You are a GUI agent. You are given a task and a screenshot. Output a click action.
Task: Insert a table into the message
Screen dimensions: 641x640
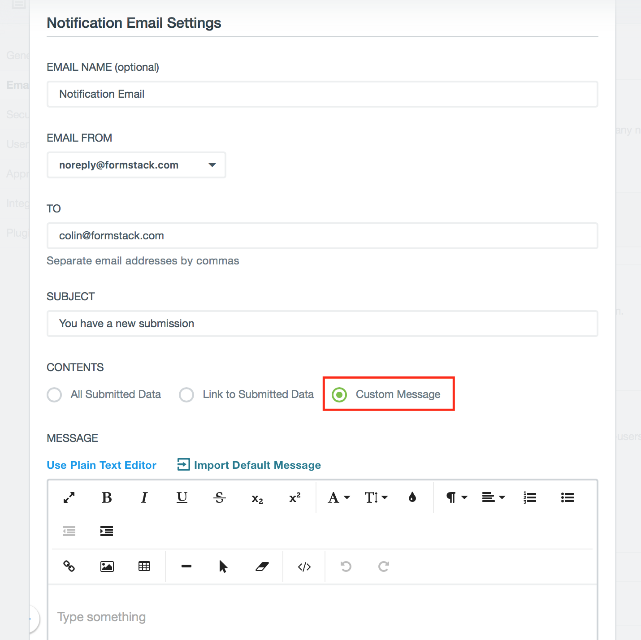(x=144, y=566)
